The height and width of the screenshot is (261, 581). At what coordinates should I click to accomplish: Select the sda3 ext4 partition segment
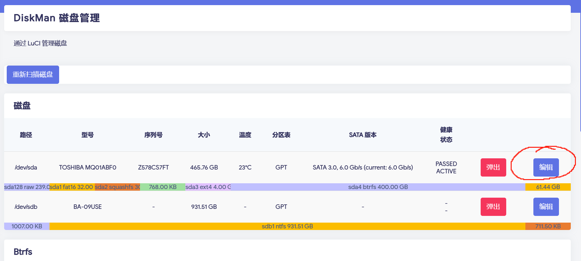click(x=208, y=187)
